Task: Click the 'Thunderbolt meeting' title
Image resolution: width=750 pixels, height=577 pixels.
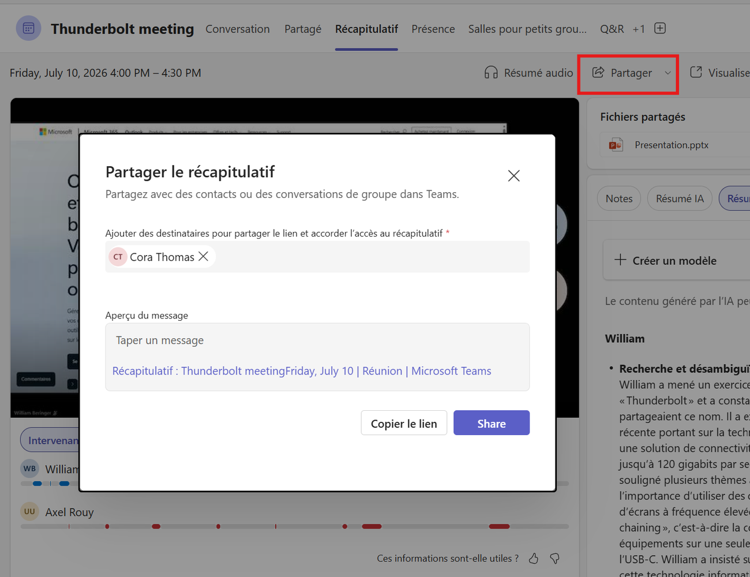Action: (x=122, y=29)
